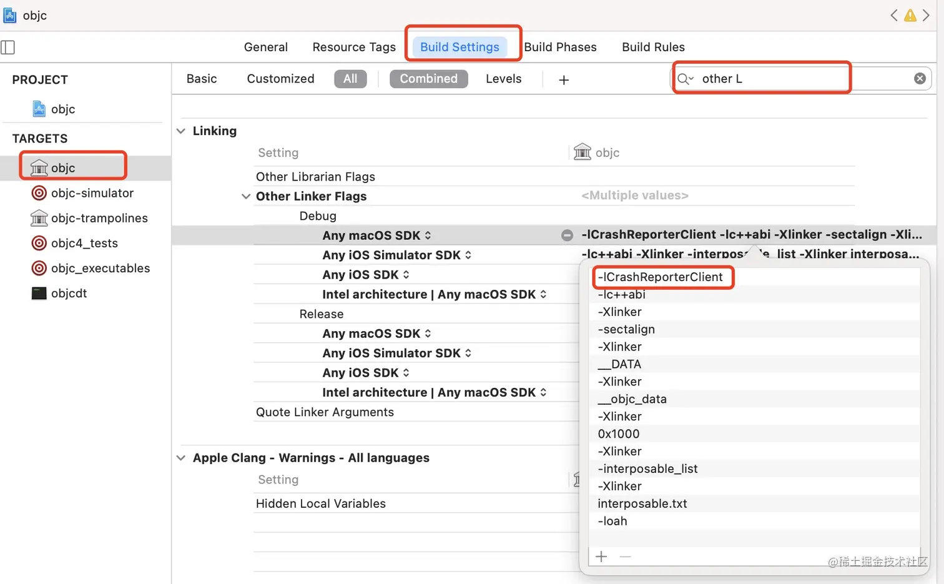Image resolution: width=944 pixels, height=584 pixels.
Task: Select the -lCrashReporterClient flag entry
Action: 754,277
